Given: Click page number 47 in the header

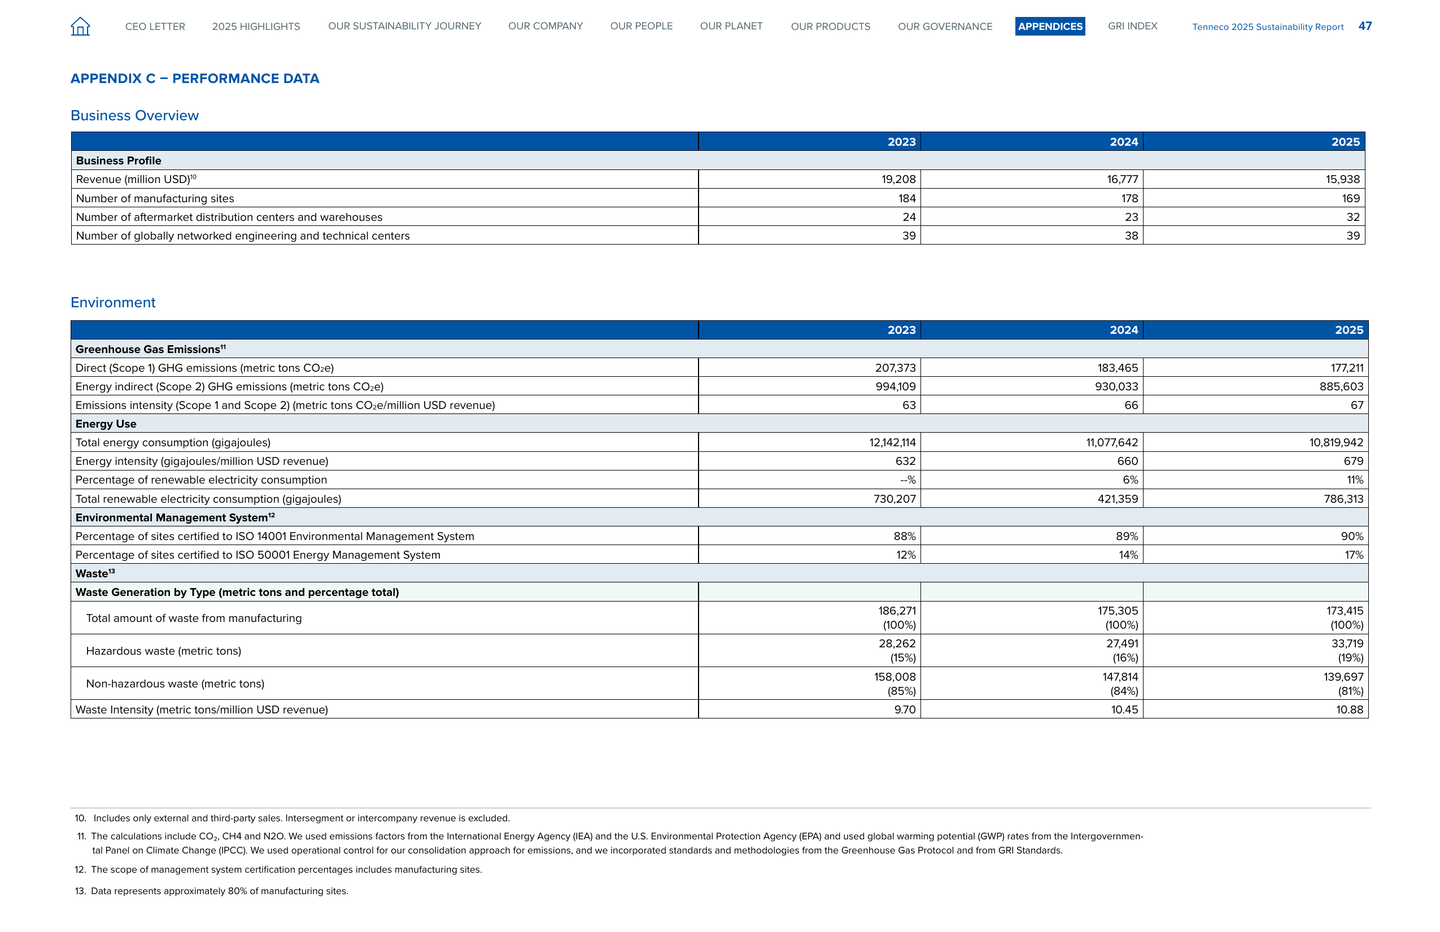Looking at the screenshot, I should point(1365,26).
